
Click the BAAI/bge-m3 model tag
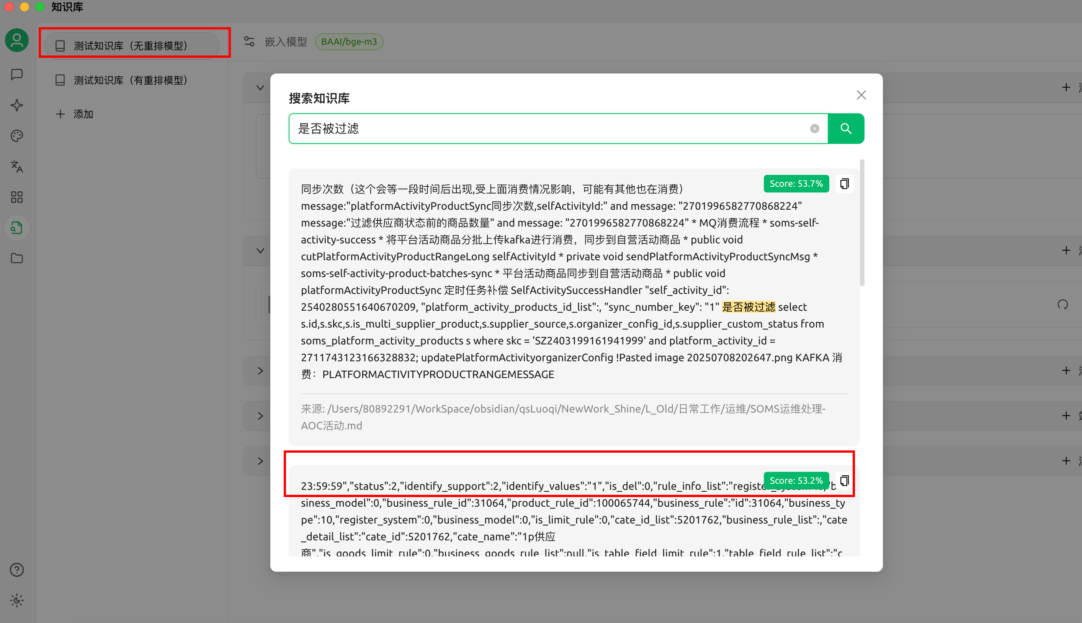pyautogui.click(x=349, y=41)
